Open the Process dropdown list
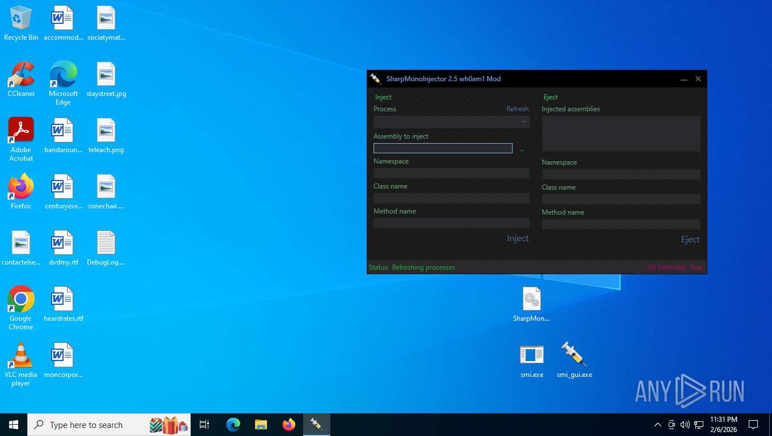 click(x=451, y=121)
